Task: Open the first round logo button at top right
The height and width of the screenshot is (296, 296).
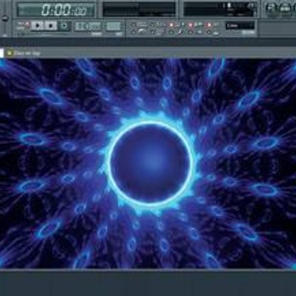Action: tap(272, 9)
